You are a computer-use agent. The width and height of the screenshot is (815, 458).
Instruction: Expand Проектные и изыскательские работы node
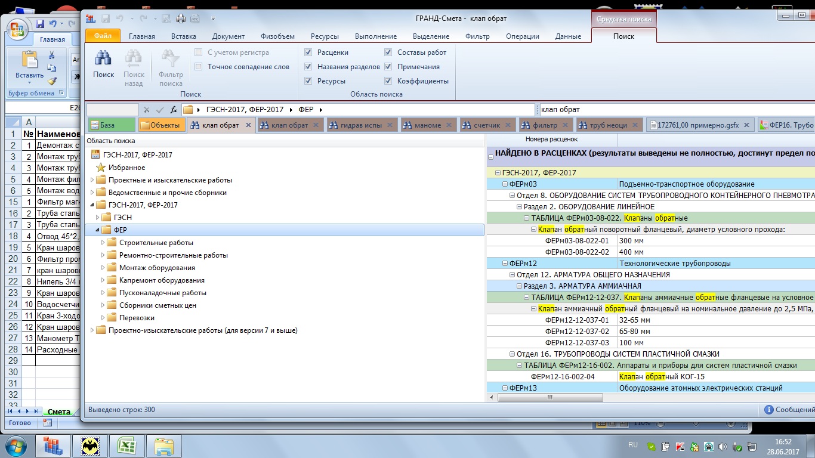click(x=92, y=180)
